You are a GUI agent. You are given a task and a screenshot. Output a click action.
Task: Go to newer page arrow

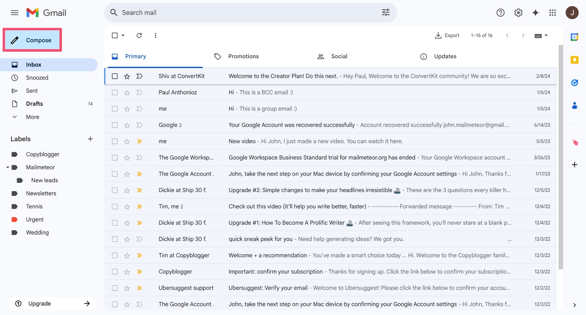[x=507, y=35]
